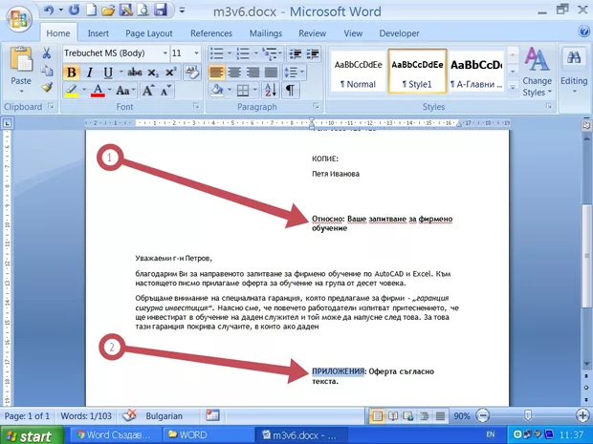Viewport: 593px width, 444px height.
Task: Open the font name dropdown
Action: tap(165, 53)
